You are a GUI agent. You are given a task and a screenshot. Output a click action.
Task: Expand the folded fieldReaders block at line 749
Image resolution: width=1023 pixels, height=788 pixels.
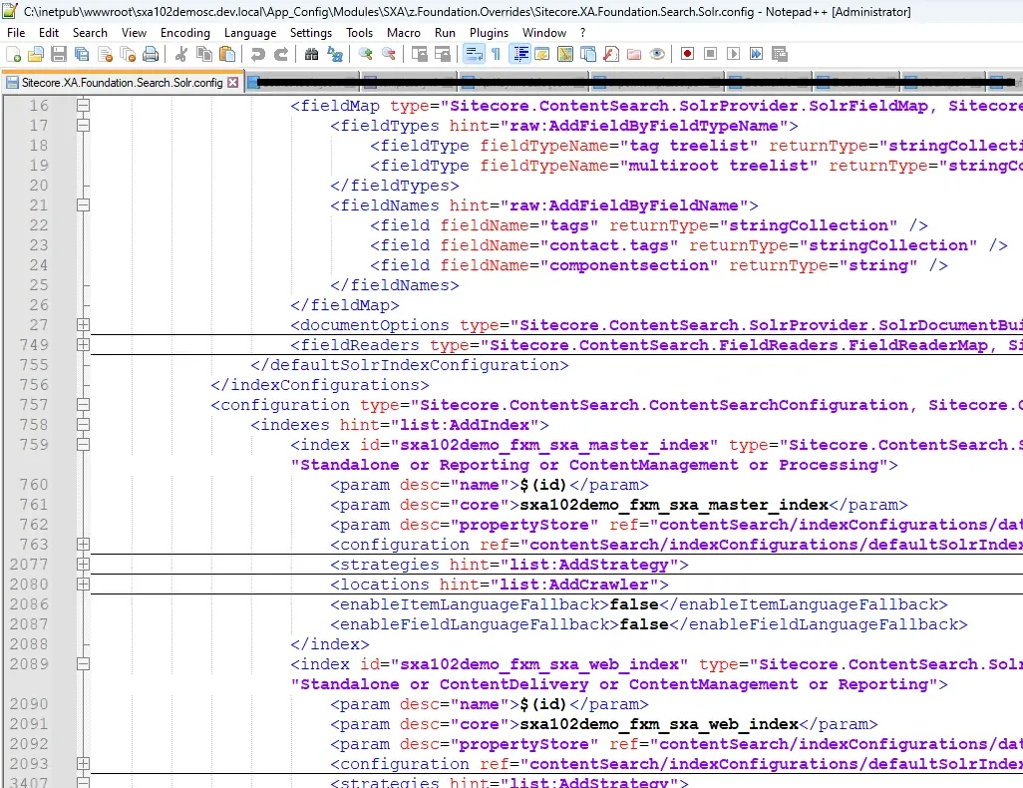click(83, 345)
